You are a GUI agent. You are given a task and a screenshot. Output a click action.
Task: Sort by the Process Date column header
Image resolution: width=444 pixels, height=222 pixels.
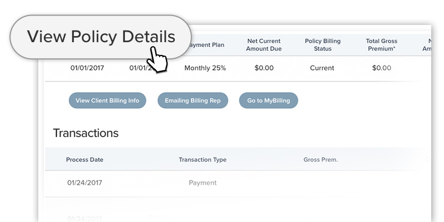point(84,160)
